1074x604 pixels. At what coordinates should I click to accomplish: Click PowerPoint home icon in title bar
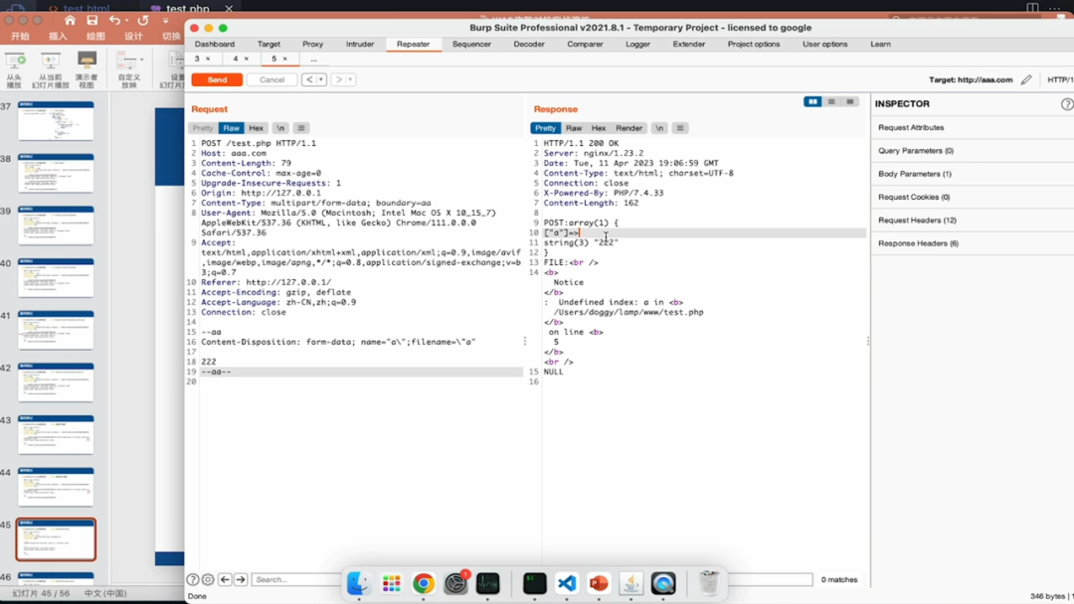coord(70,21)
